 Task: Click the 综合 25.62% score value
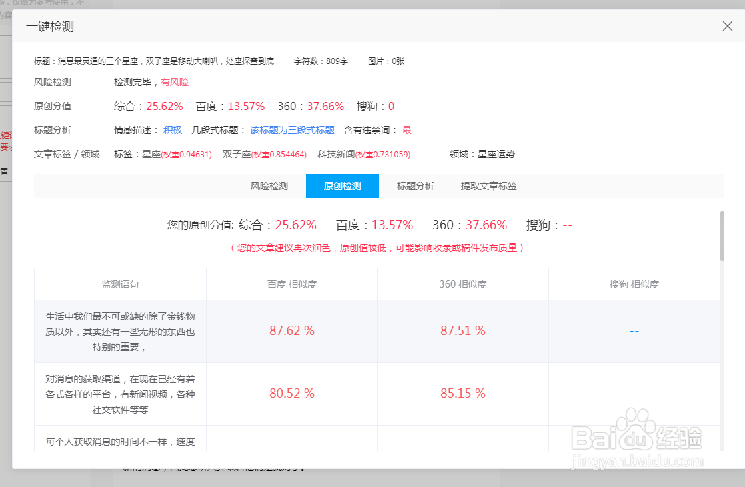296,225
